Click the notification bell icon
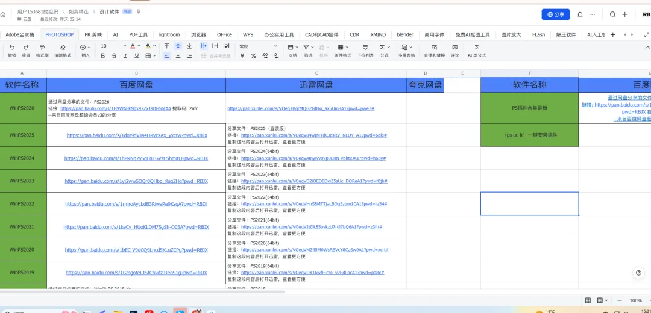This screenshot has height=313, width=651. [580, 14]
